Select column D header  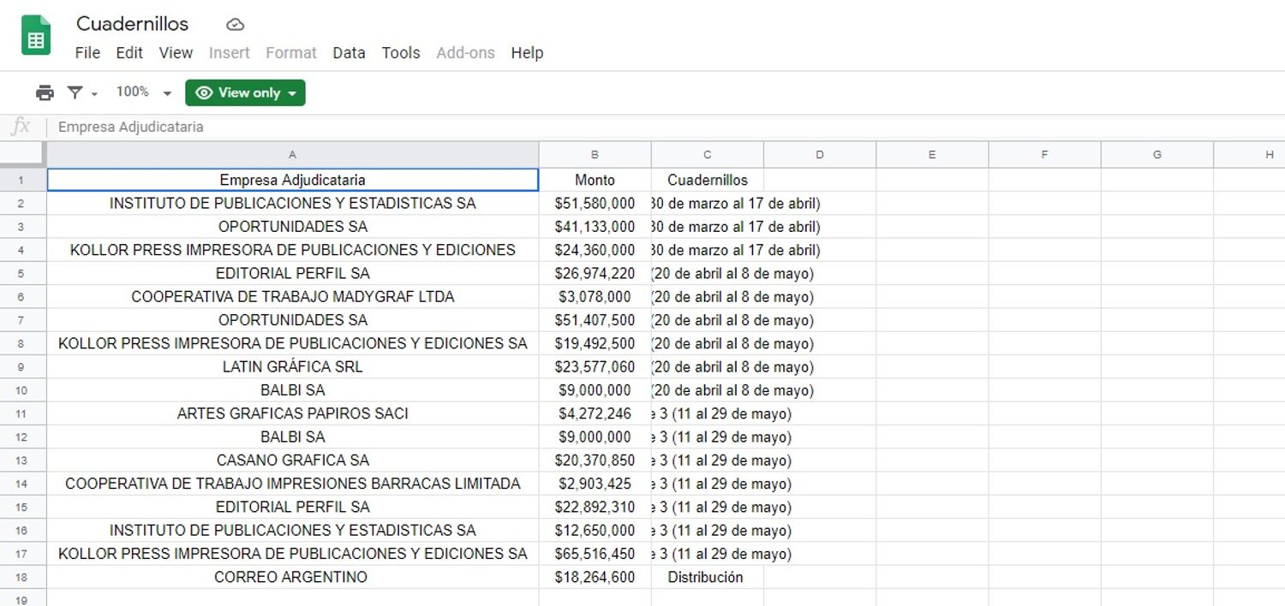820,155
